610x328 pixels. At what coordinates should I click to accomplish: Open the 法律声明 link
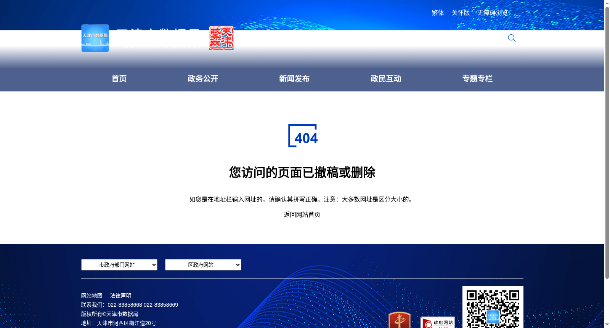[x=120, y=296]
